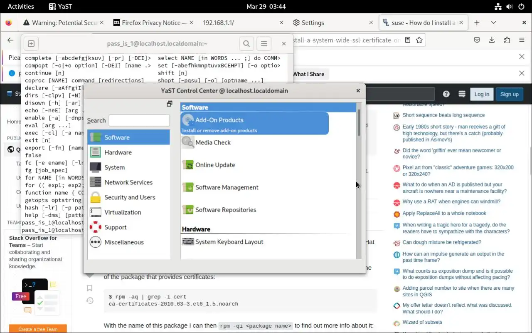This screenshot has height=333, width=532.
Task: Dismiss the second notification bar
Action: 522,73
